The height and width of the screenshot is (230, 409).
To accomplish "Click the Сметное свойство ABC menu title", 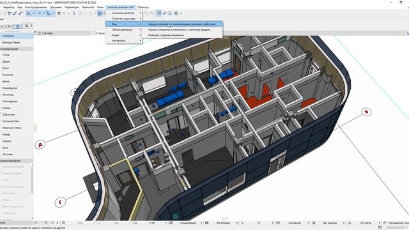I will [121, 7].
